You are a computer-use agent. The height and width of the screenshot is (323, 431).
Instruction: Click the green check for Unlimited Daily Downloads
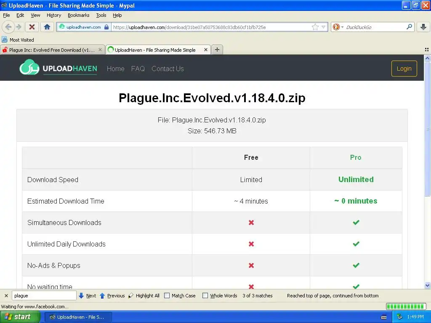coord(356,244)
